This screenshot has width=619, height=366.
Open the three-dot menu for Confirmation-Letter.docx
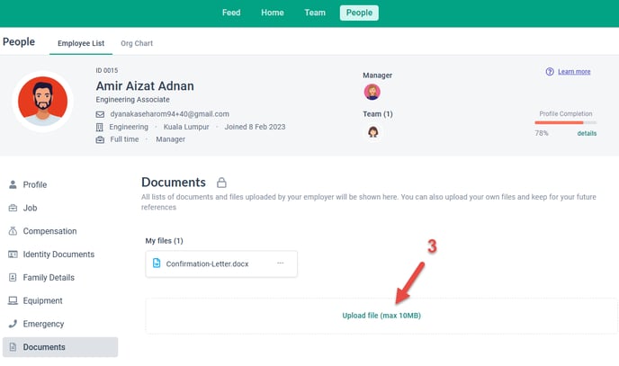281,263
